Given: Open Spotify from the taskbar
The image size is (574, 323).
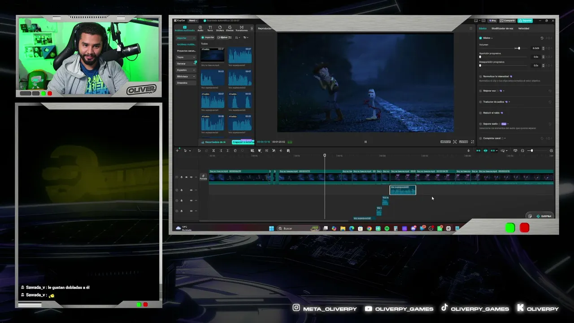Looking at the screenshot, I should 387,228.
